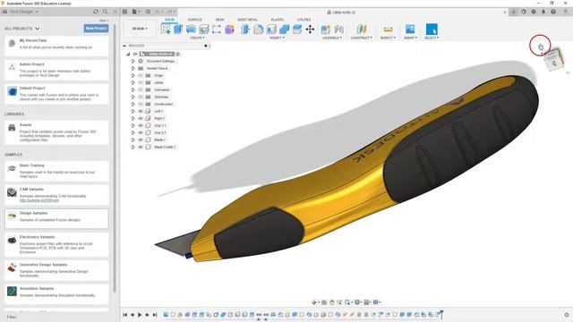Viewport: 573px width, 322px height.
Task: Open the Basic Training samples project
Action: (56, 171)
